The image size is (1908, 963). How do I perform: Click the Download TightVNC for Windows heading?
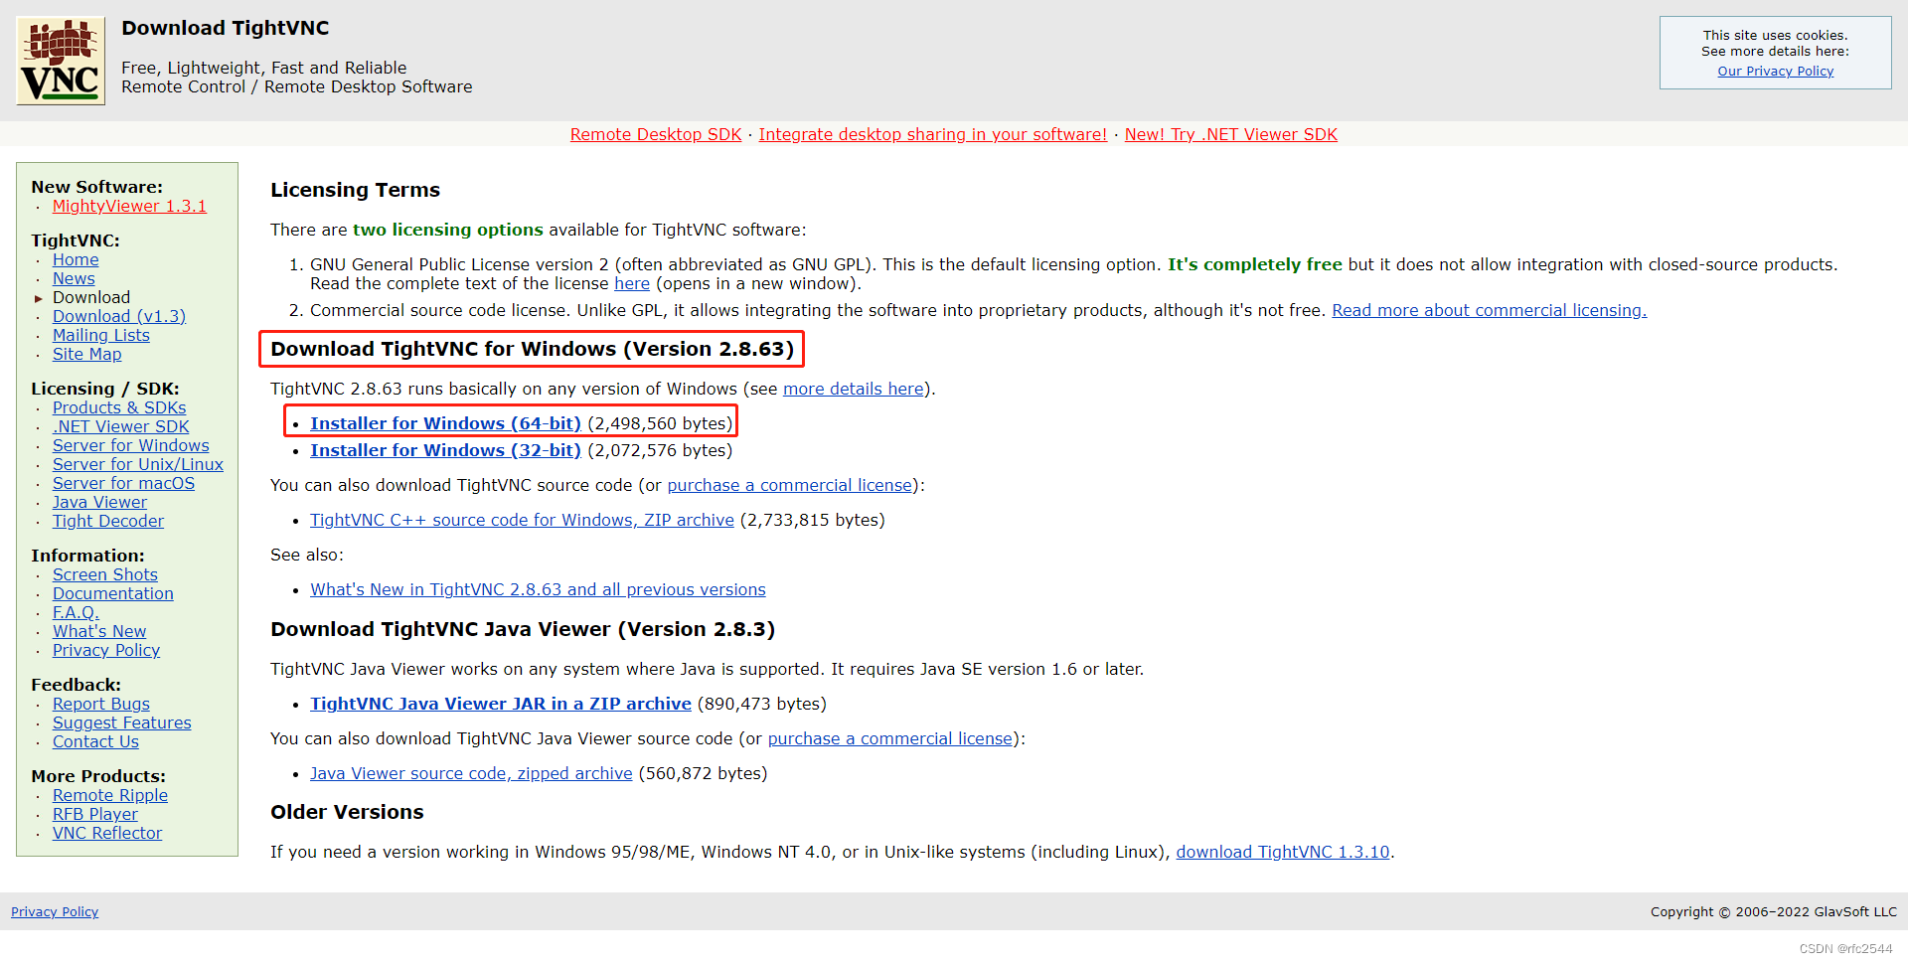[532, 349]
